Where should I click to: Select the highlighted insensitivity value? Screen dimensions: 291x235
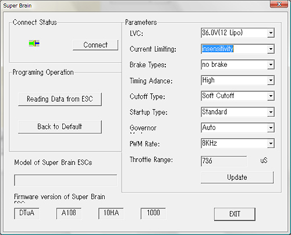coord(218,49)
